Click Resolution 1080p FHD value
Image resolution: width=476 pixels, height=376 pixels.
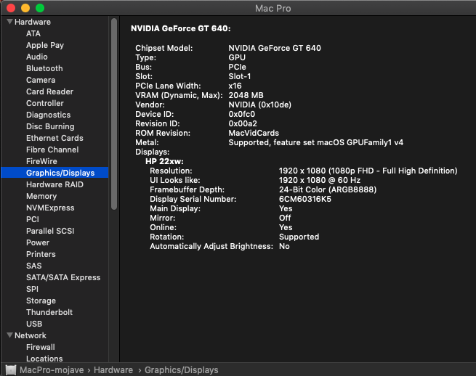point(368,171)
